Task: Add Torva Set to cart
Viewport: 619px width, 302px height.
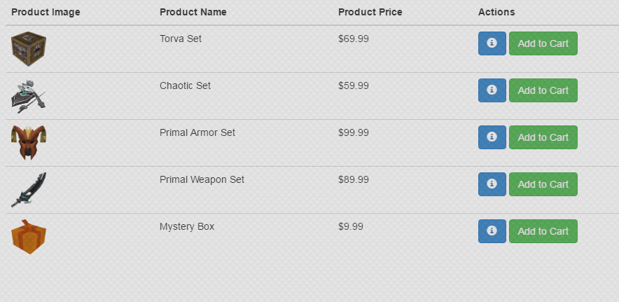Action: (x=543, y=43)
